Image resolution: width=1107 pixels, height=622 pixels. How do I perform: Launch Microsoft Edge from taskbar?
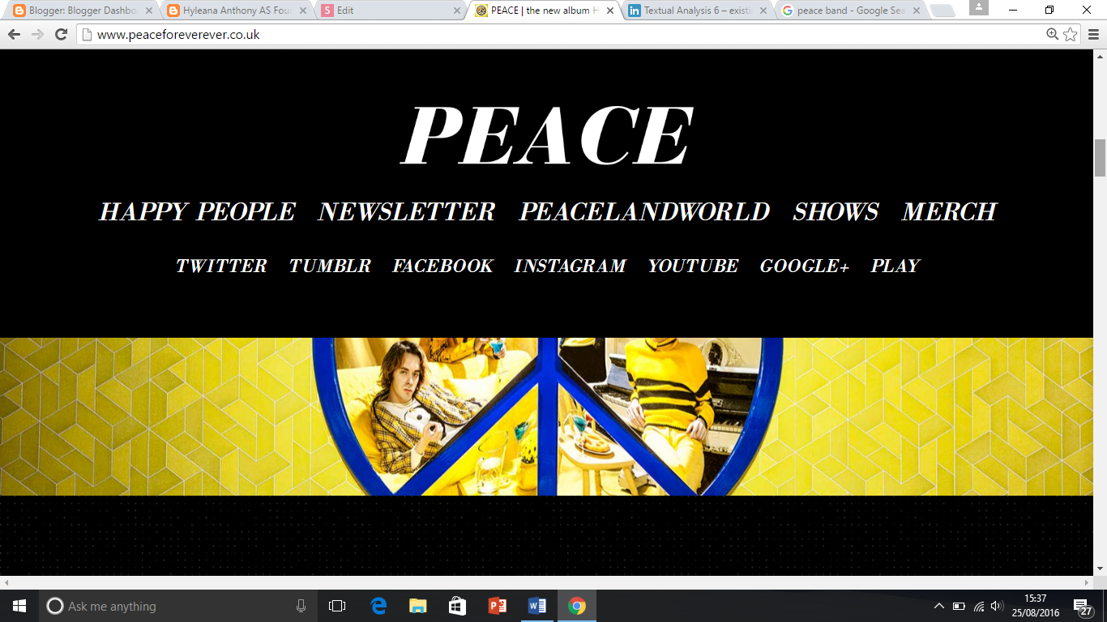pos(378,606)
